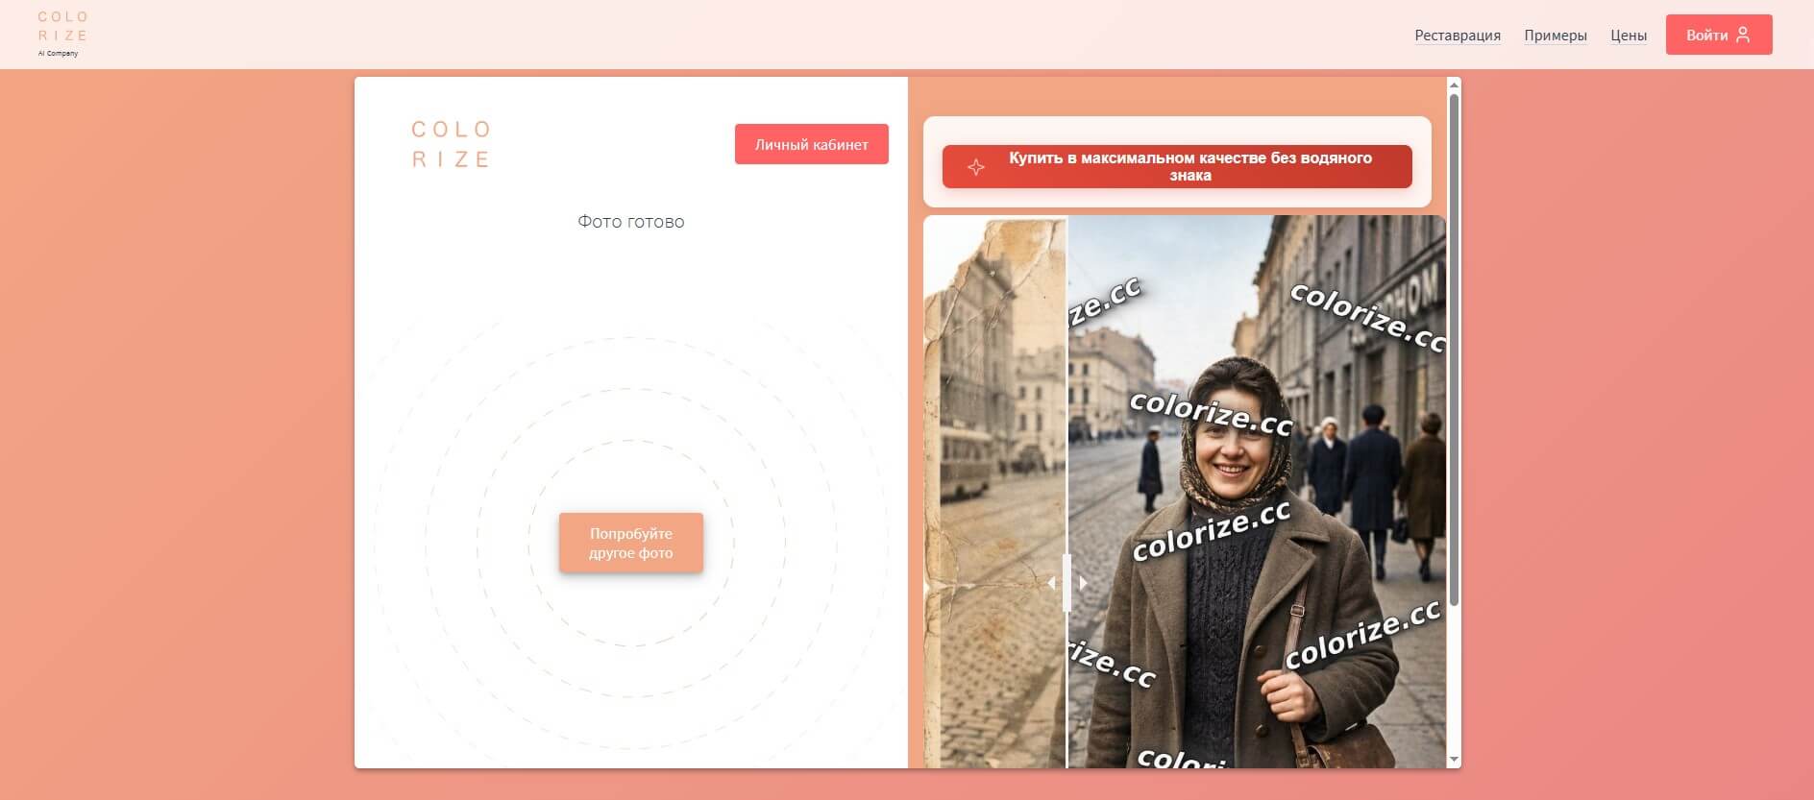
Task: Click the Войти login button
Action: pyautogui.click(x=1719, y=35)
